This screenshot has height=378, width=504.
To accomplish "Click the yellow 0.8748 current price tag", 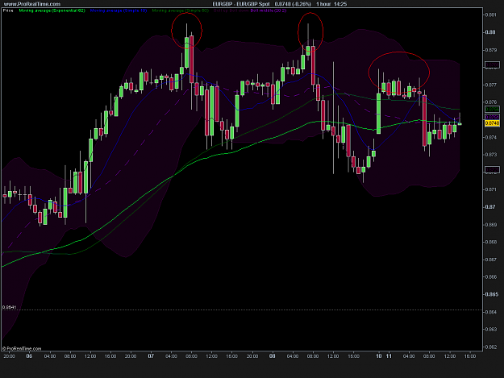I will click(x=492, y=123).
